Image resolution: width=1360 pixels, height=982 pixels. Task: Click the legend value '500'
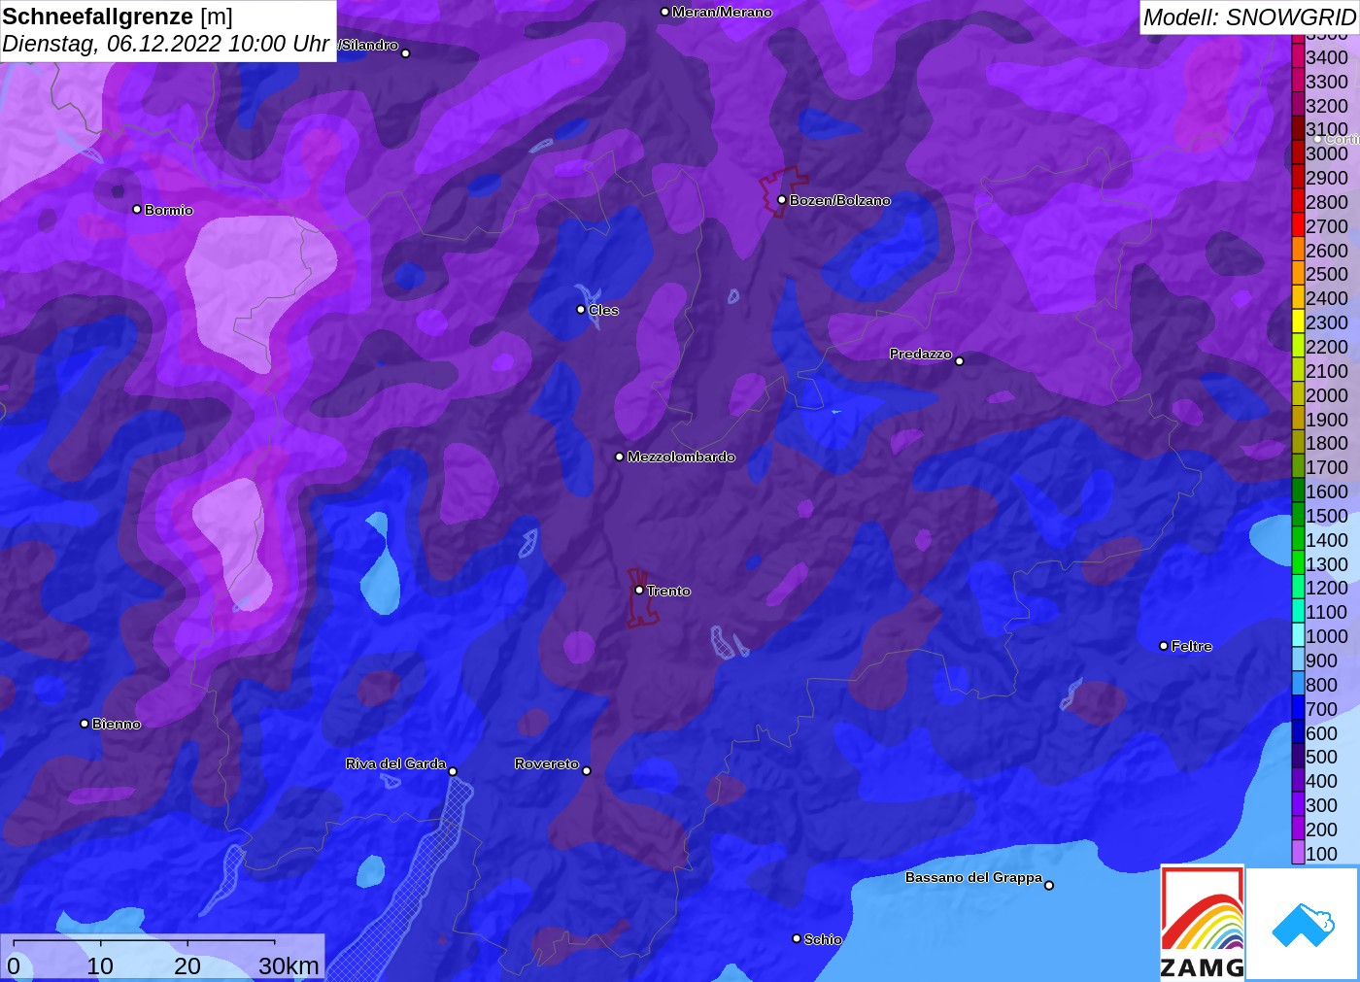1321,757
